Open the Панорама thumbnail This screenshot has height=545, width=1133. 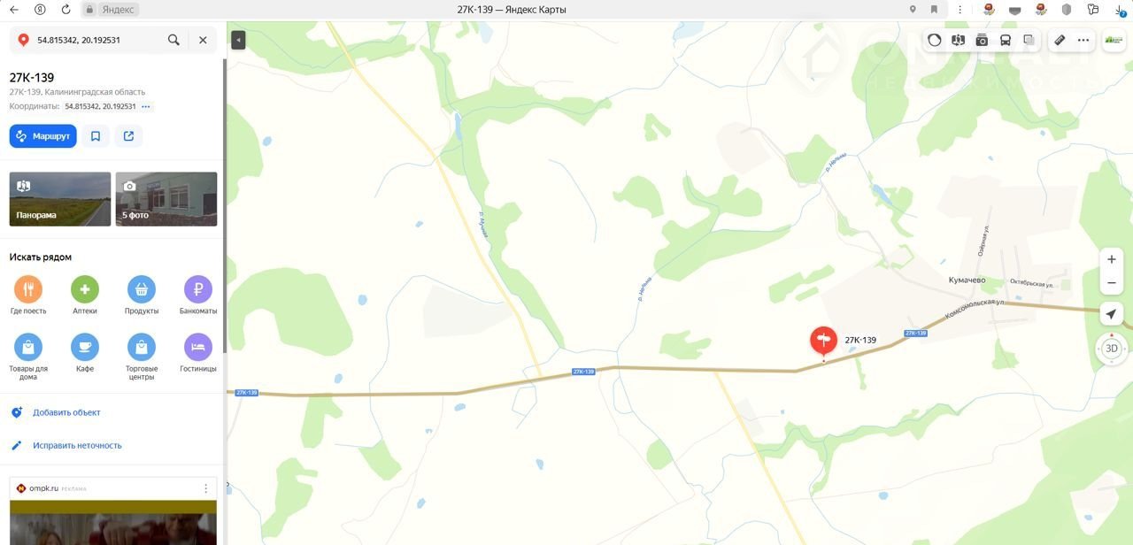tap(60, 199)
